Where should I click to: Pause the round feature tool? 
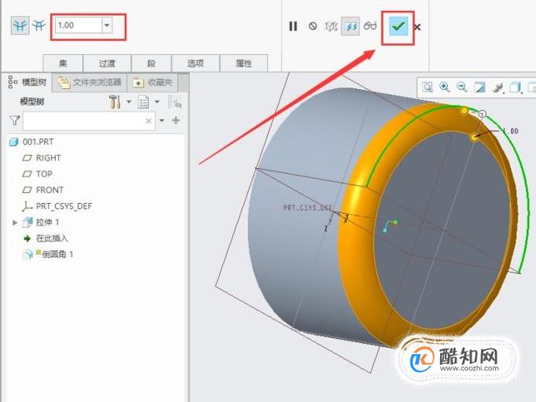point(293,26)
